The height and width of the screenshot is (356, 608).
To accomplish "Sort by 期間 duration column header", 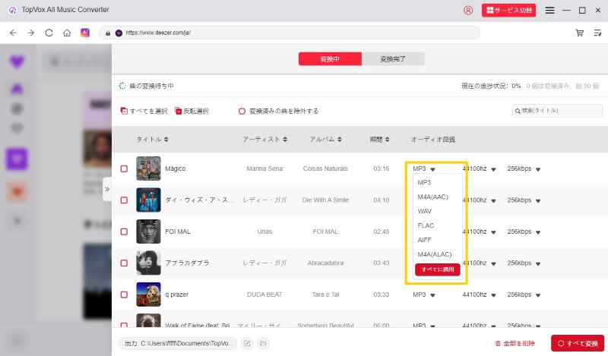I will tap(379, 140).
